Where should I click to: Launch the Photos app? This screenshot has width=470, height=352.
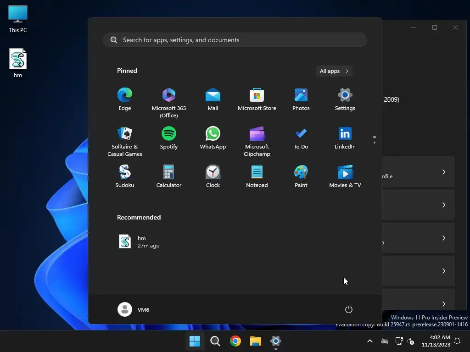301,99
